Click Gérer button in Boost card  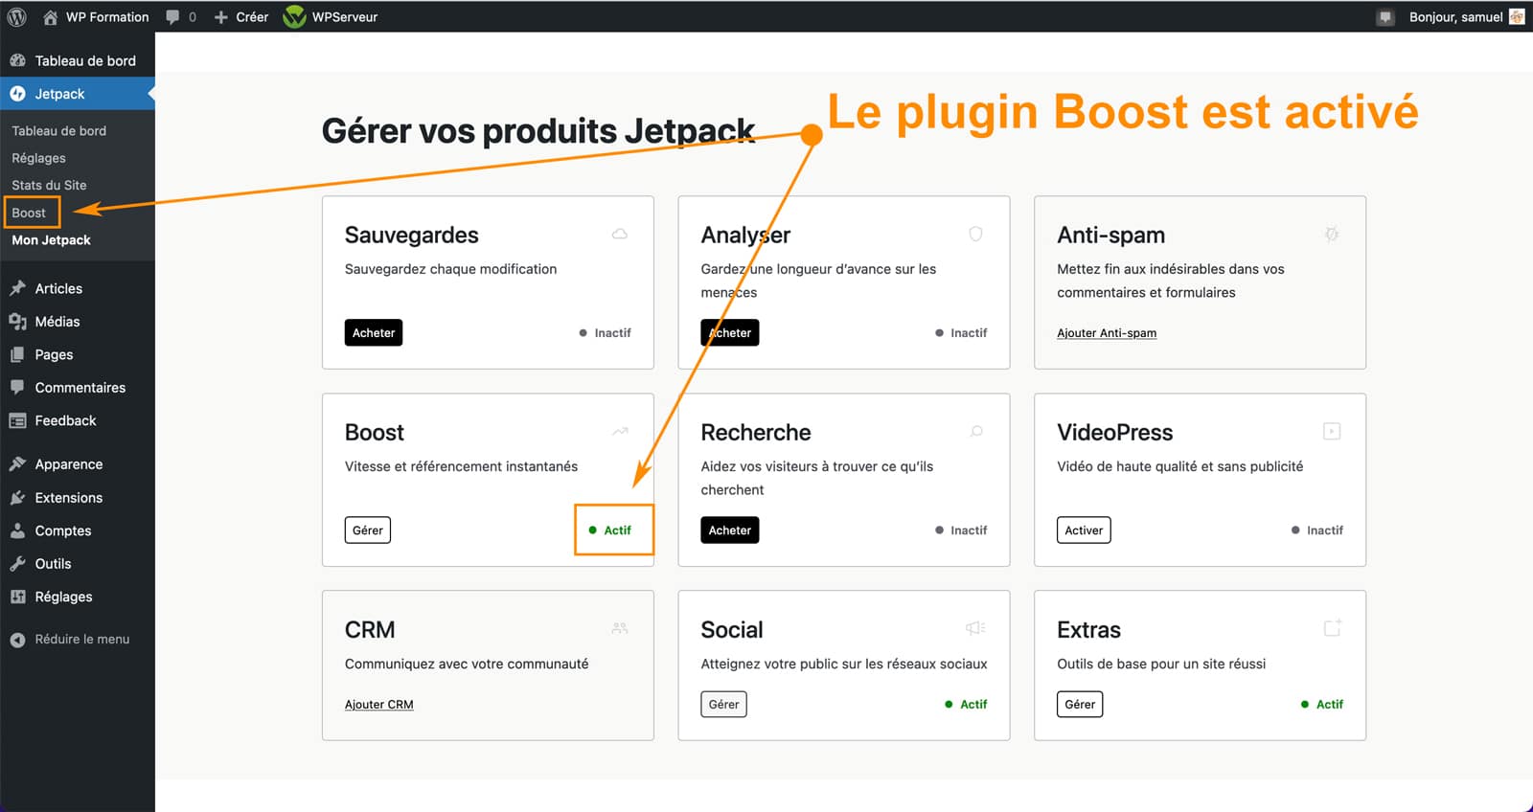pos(368,530)
